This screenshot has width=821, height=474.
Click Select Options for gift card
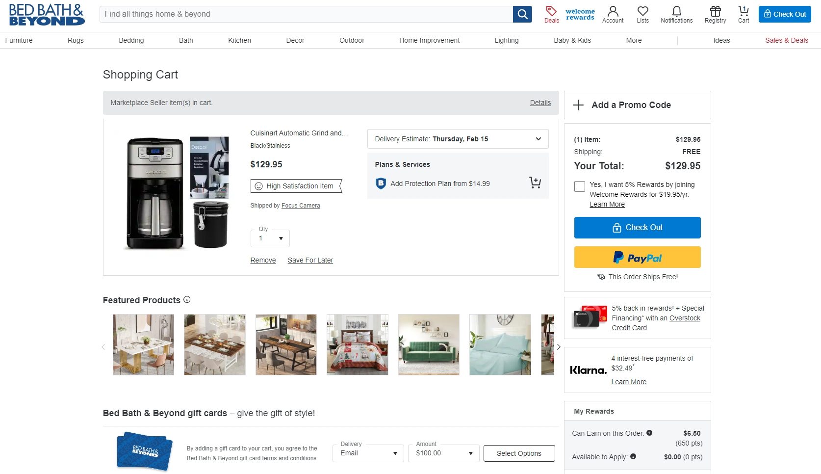(x=519, y=453)
